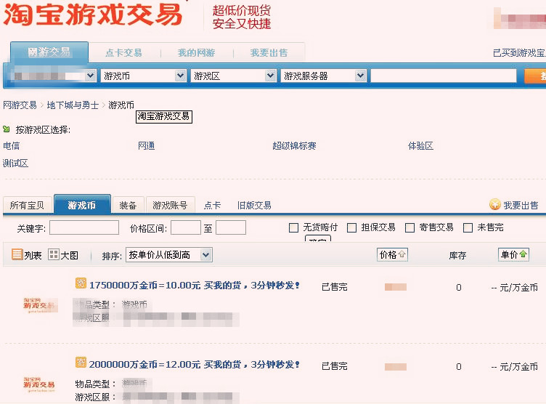Go to 我要出售 top tab
This screenshot has height=404, width=546.
click(269, 52)
